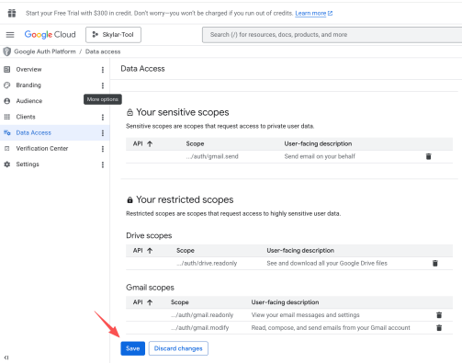
Task: Collapse the sidebar navigation panel
Action: (6, 357)
